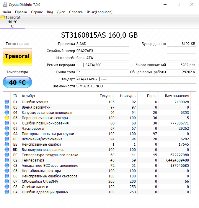Open the Файл menu
Image resolution: width=199 pixels, height=208 pixels.
click(x=7, y=12)
